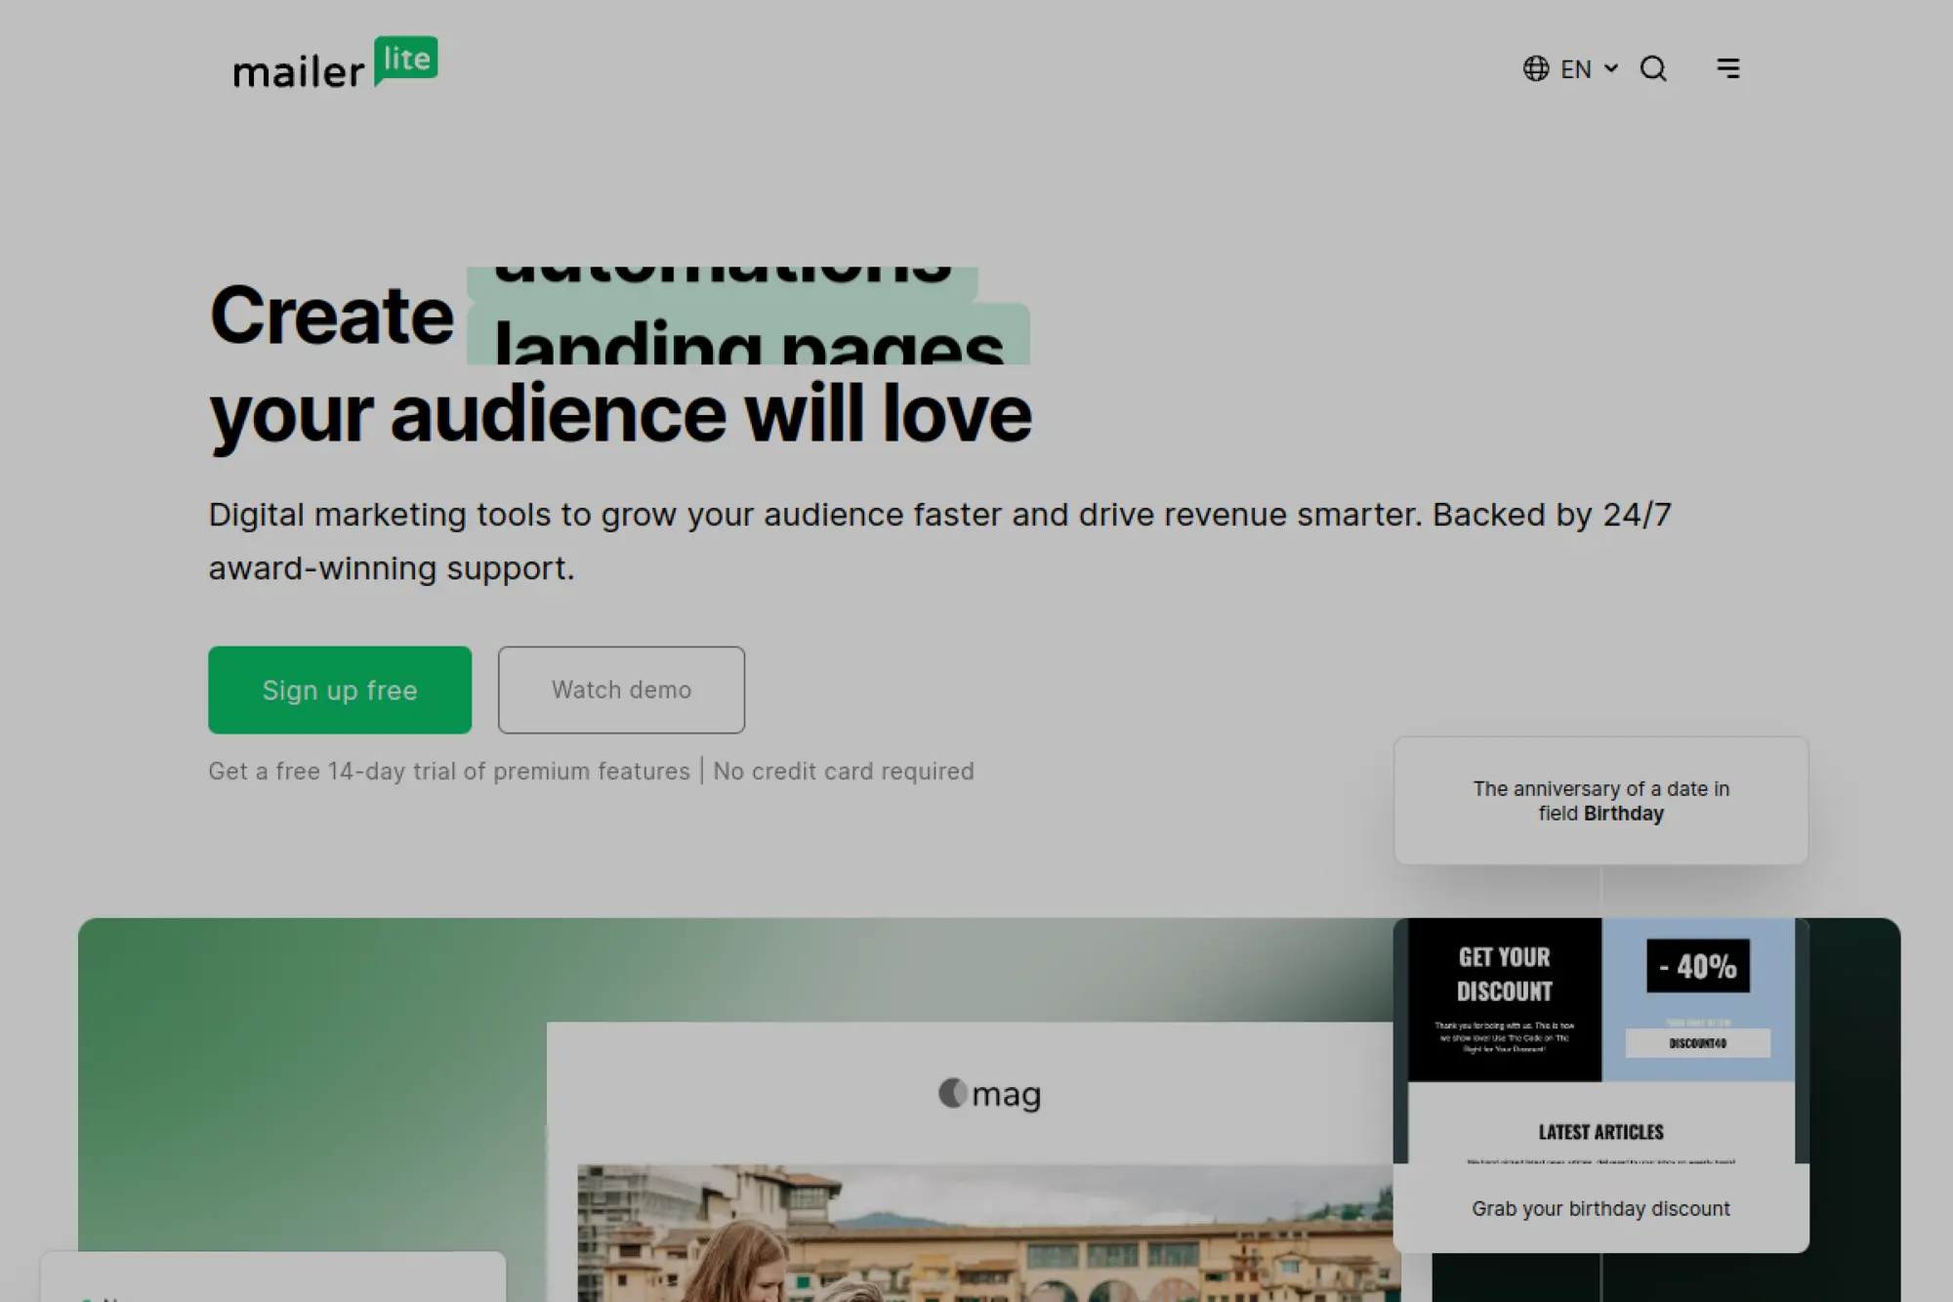Image resolution: width=1953 pixels, height=1302 pixels.
Task: Open the language selector chevron
Action: (1610, 68)
